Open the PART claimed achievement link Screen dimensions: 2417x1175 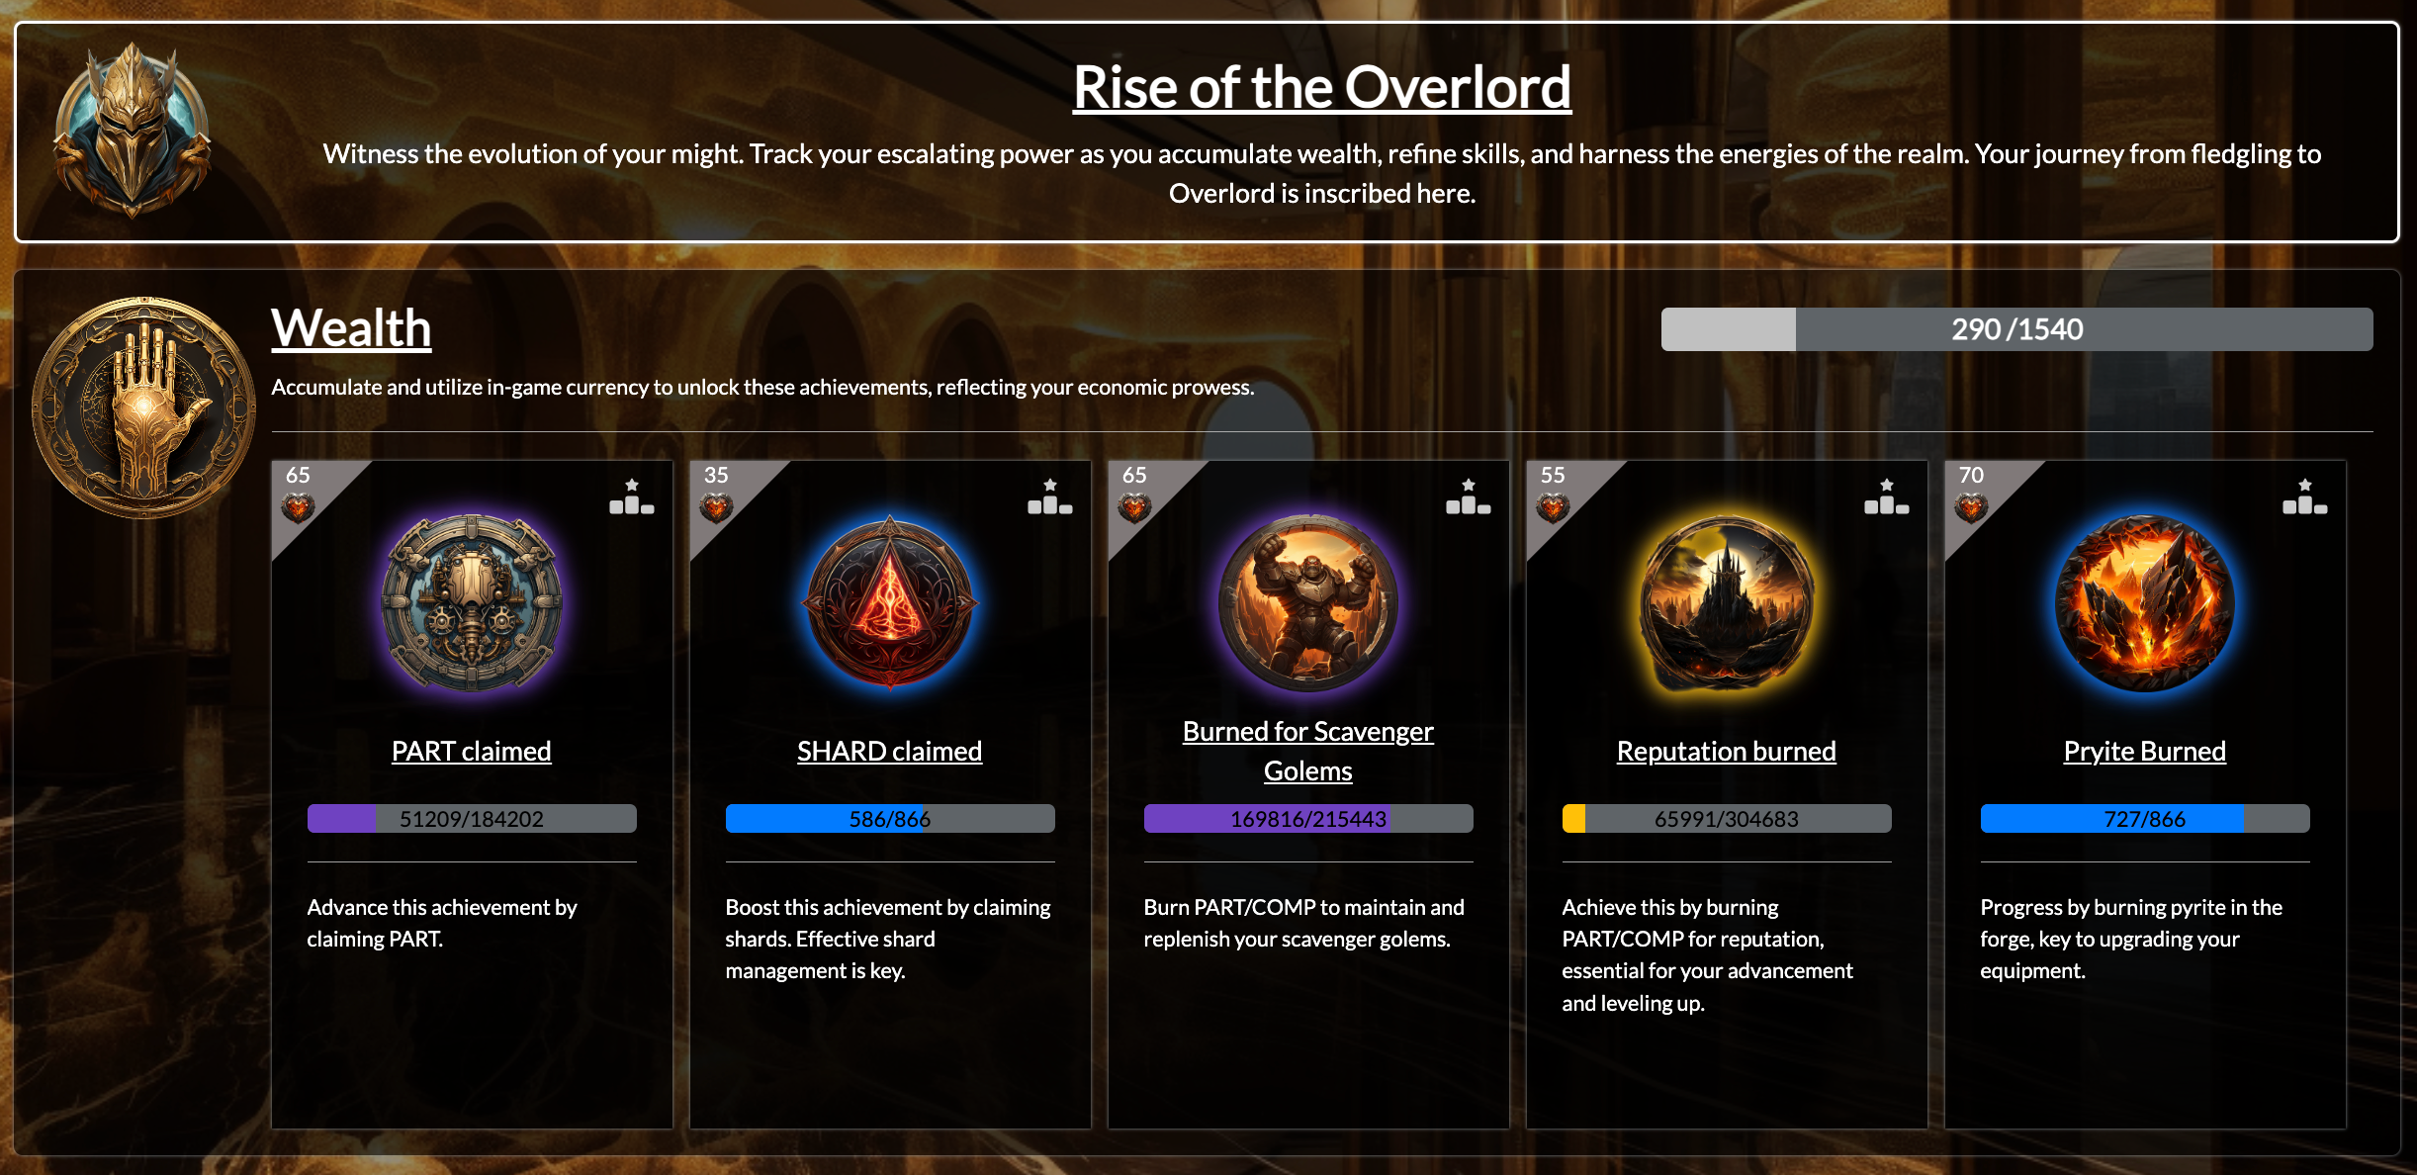pos(472,751)
